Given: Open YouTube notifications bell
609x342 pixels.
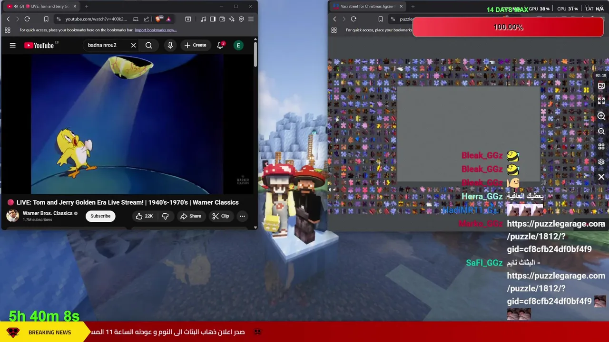Looking at the screenshot, I should [x=220, y=45].
